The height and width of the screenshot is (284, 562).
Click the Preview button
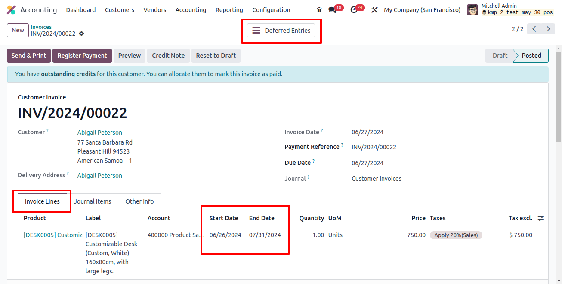pos(130,56)
